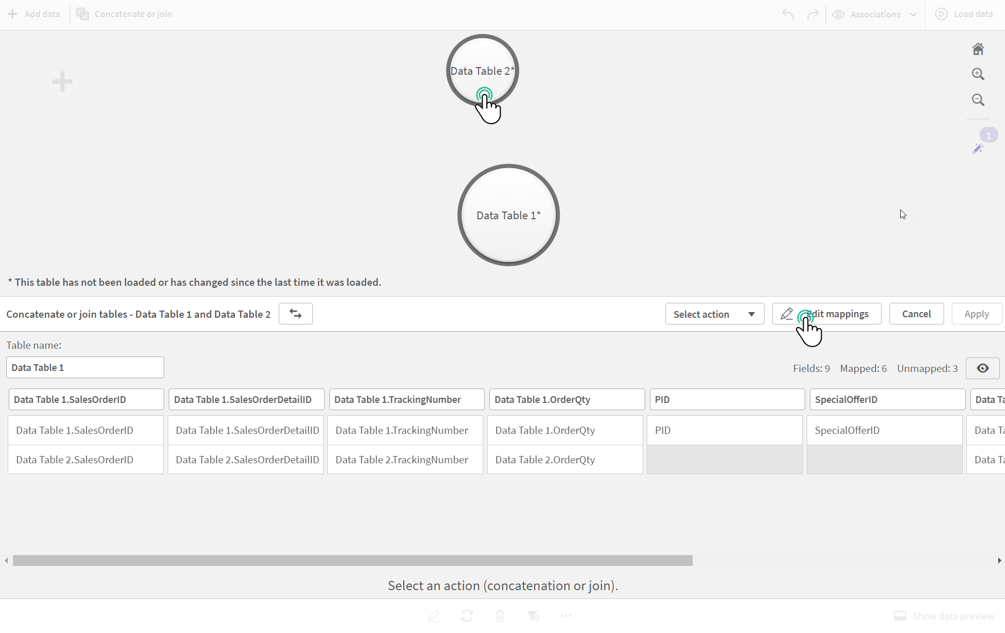Click Add data menu item
This screenshot has width=1005, height=633.
[35, 13]
